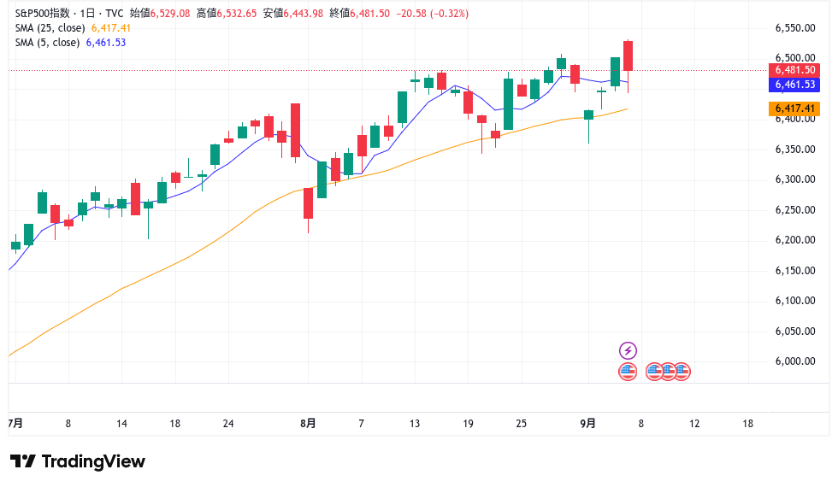Click the orange 6,417.41 SMA price label
This screenshot has height=487, width=838.
796,109
